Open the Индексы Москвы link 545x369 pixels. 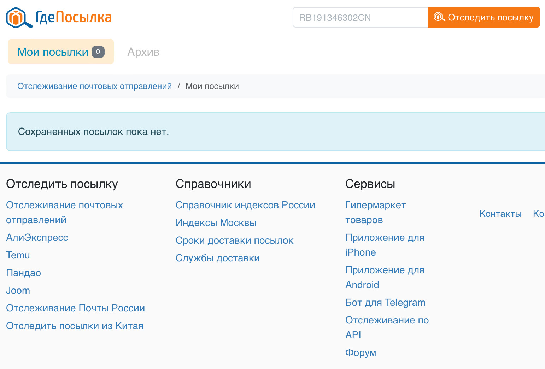(x=216, y=222)
